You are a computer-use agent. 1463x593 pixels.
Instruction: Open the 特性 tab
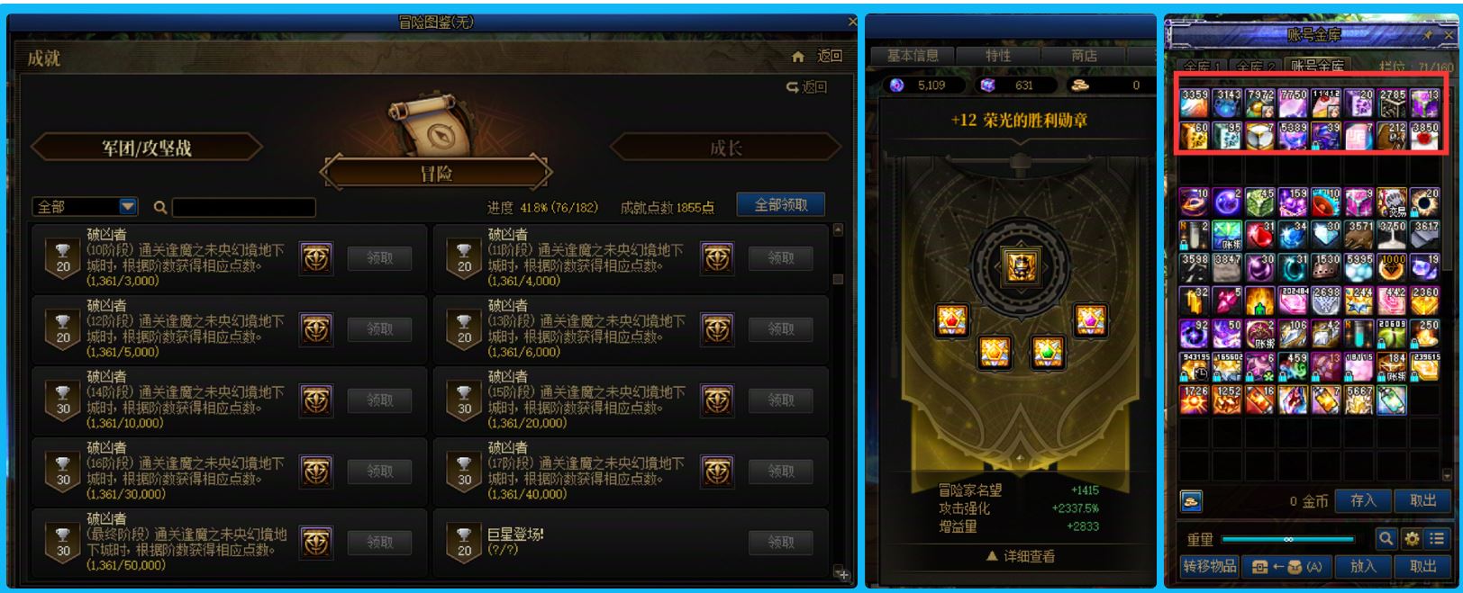pos(997,56)
